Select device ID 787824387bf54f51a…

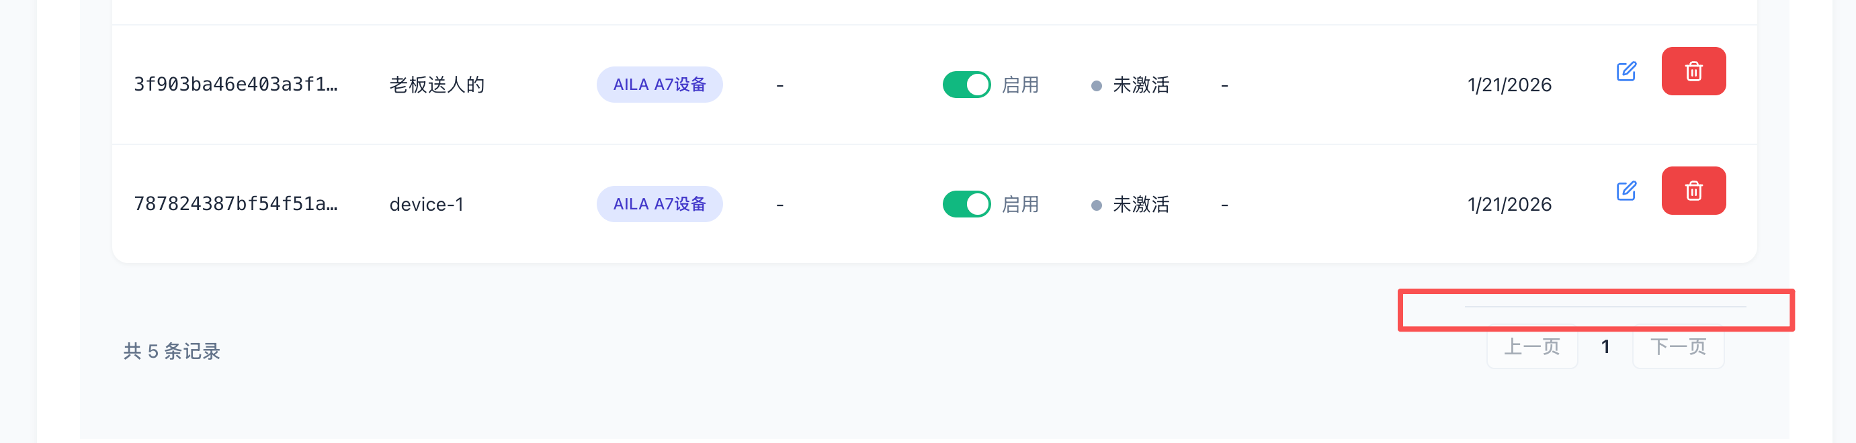point(236,204)
